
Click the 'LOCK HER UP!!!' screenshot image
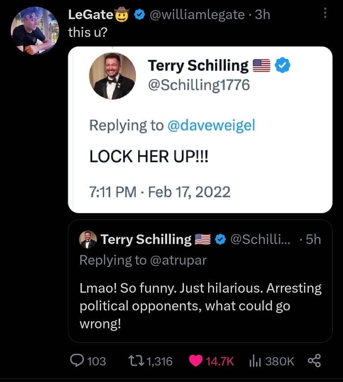200,157
